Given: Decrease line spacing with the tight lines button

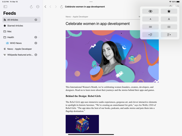Looking at the screenshot, I should tap(150, 27).
